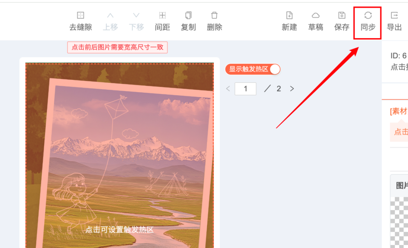The image size is (408, 248).
Task: Select the 上移 move-up arrow icon
Action: [x=110, y=15]
